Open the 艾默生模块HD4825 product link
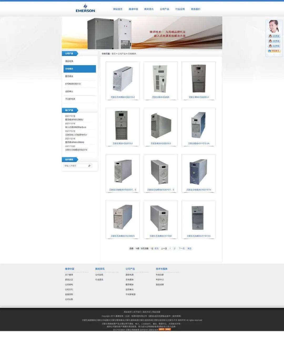 160,97
